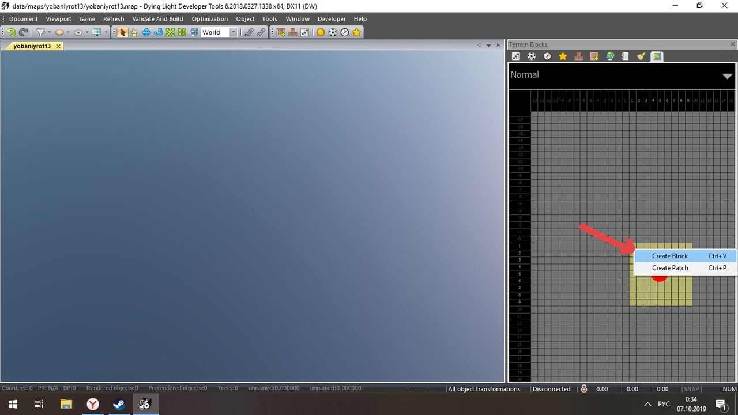Viewport: 738px width, 415px height.
Task: Open the viewport tab list dropdown arrow
Action: [488, 46]
